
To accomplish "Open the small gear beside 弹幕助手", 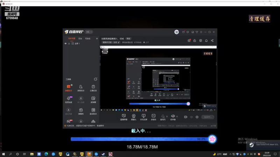I will [72, 85].
